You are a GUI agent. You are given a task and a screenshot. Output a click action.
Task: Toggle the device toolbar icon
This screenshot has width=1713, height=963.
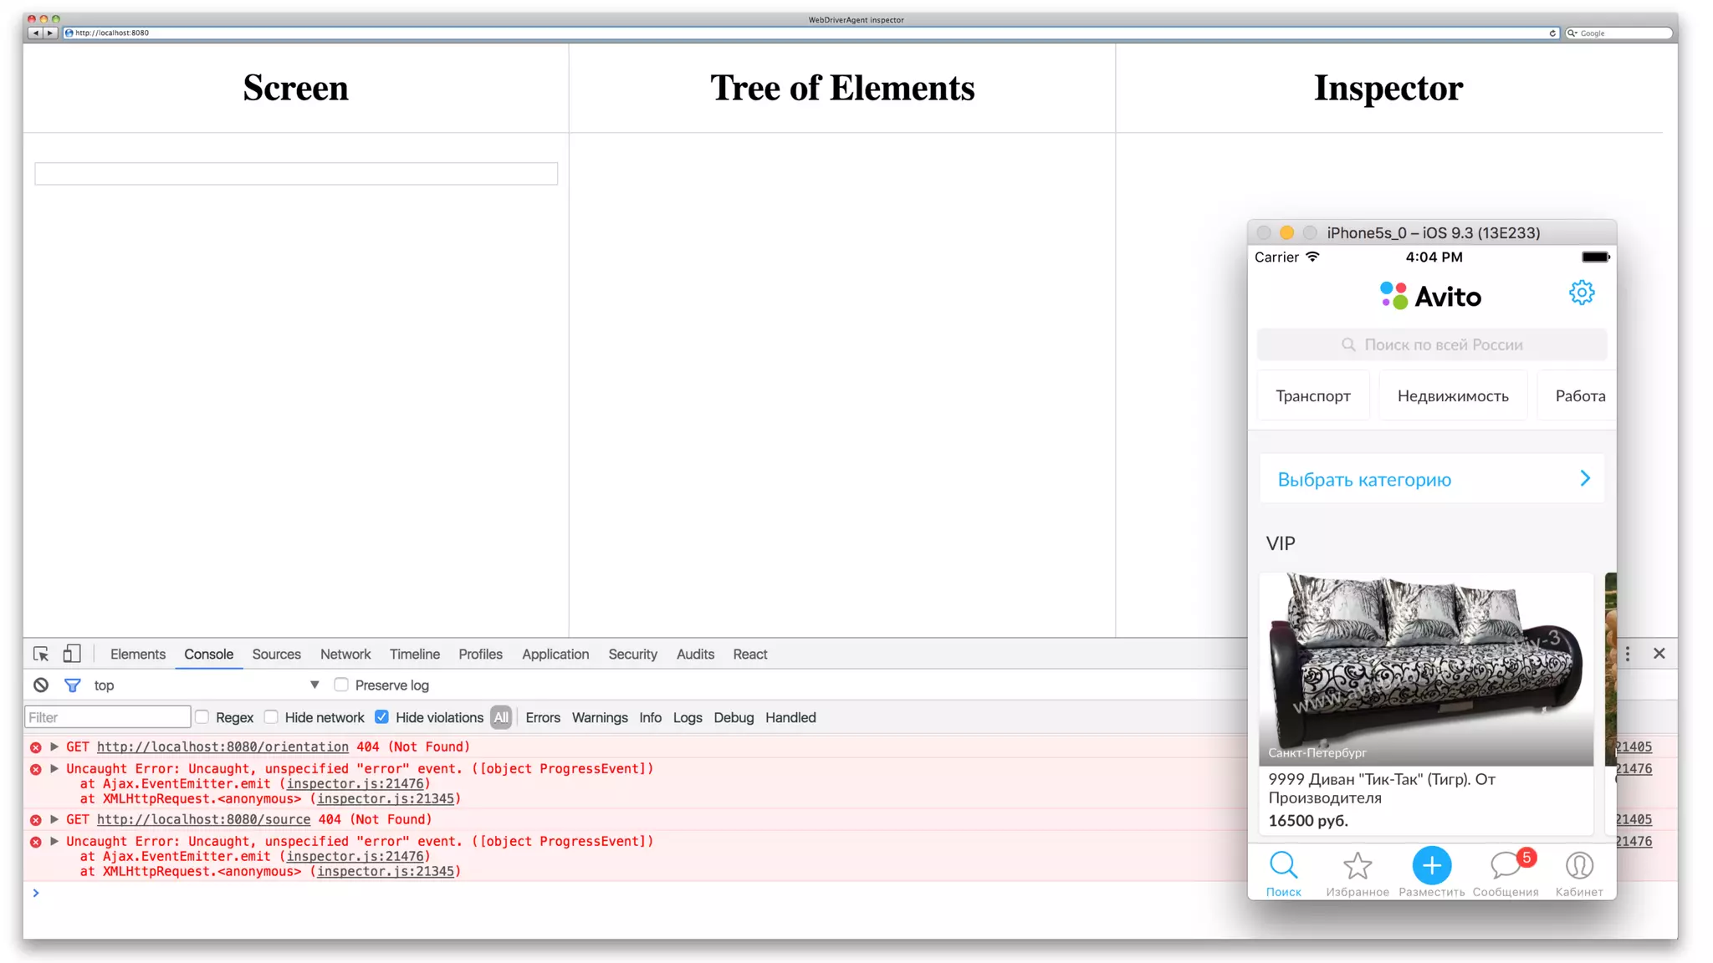click(72, 654)
